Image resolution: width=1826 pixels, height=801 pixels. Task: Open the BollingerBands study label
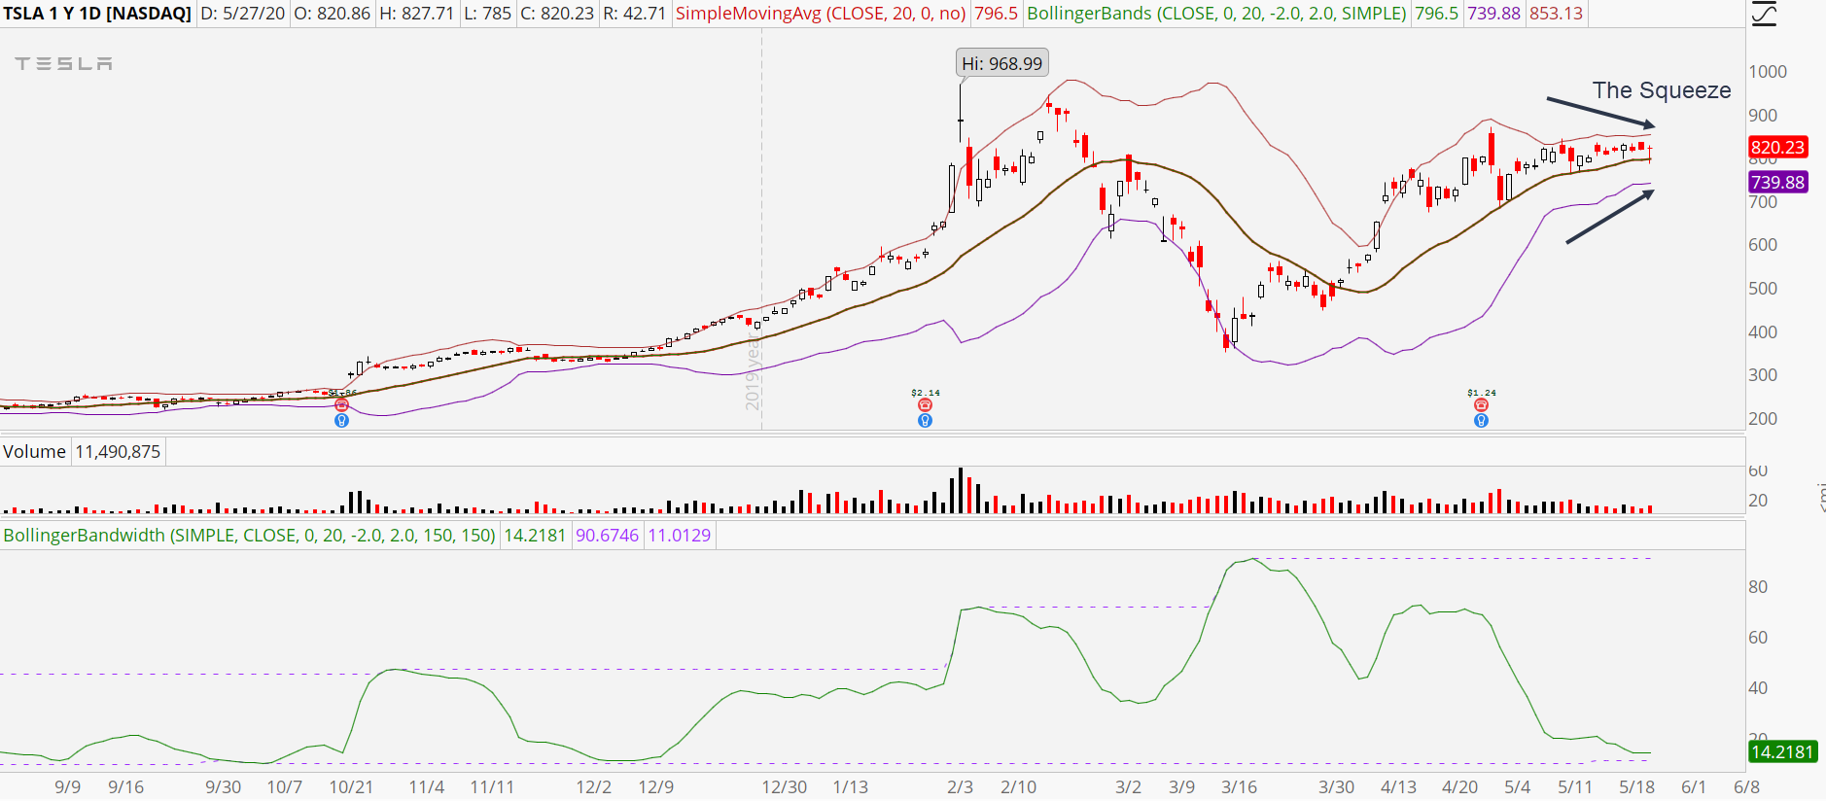click(1216, 14)
